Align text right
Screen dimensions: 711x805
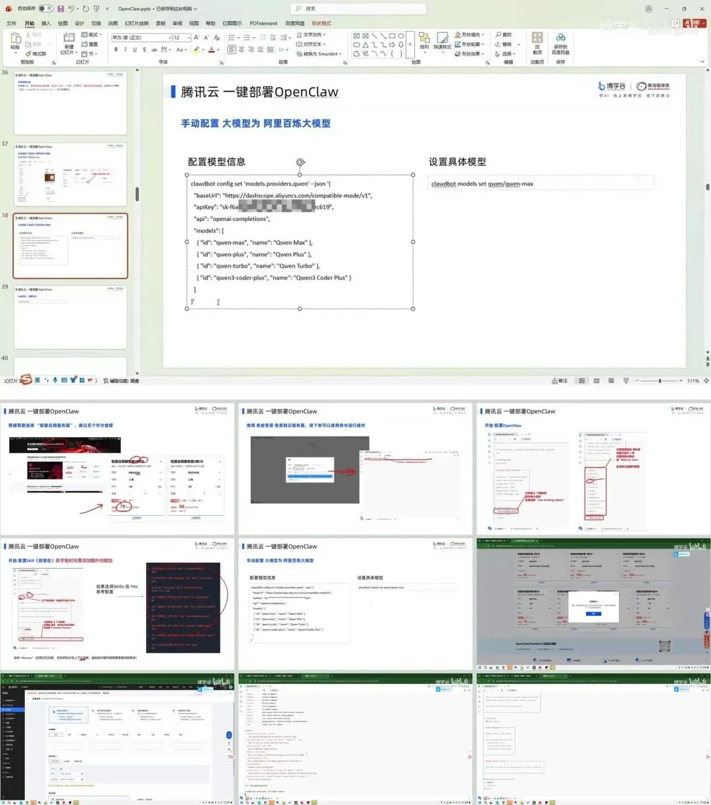tap(251, 49)
